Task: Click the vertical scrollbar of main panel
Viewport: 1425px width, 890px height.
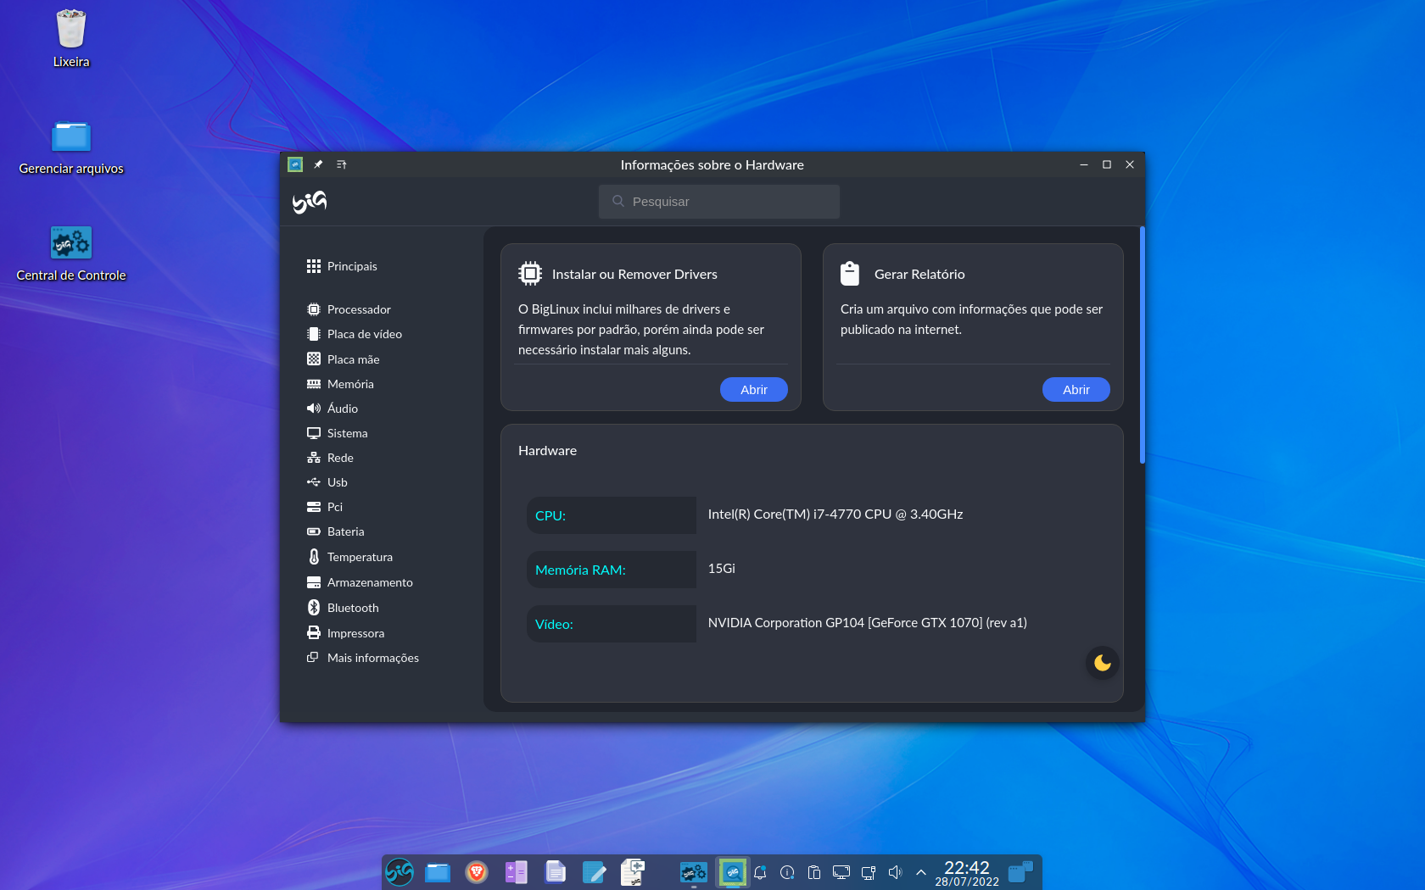Action: 1143,345
